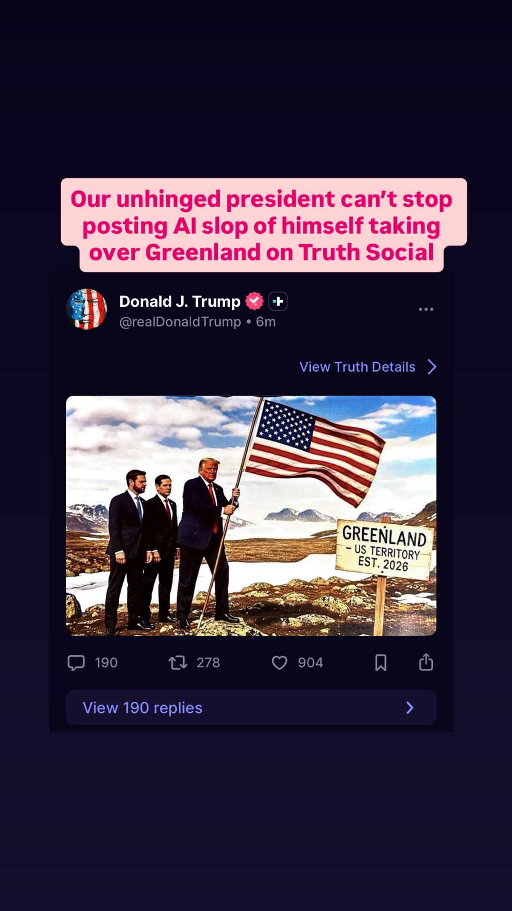
Task: Click the 190 replies count
Action: click(106, 663)
